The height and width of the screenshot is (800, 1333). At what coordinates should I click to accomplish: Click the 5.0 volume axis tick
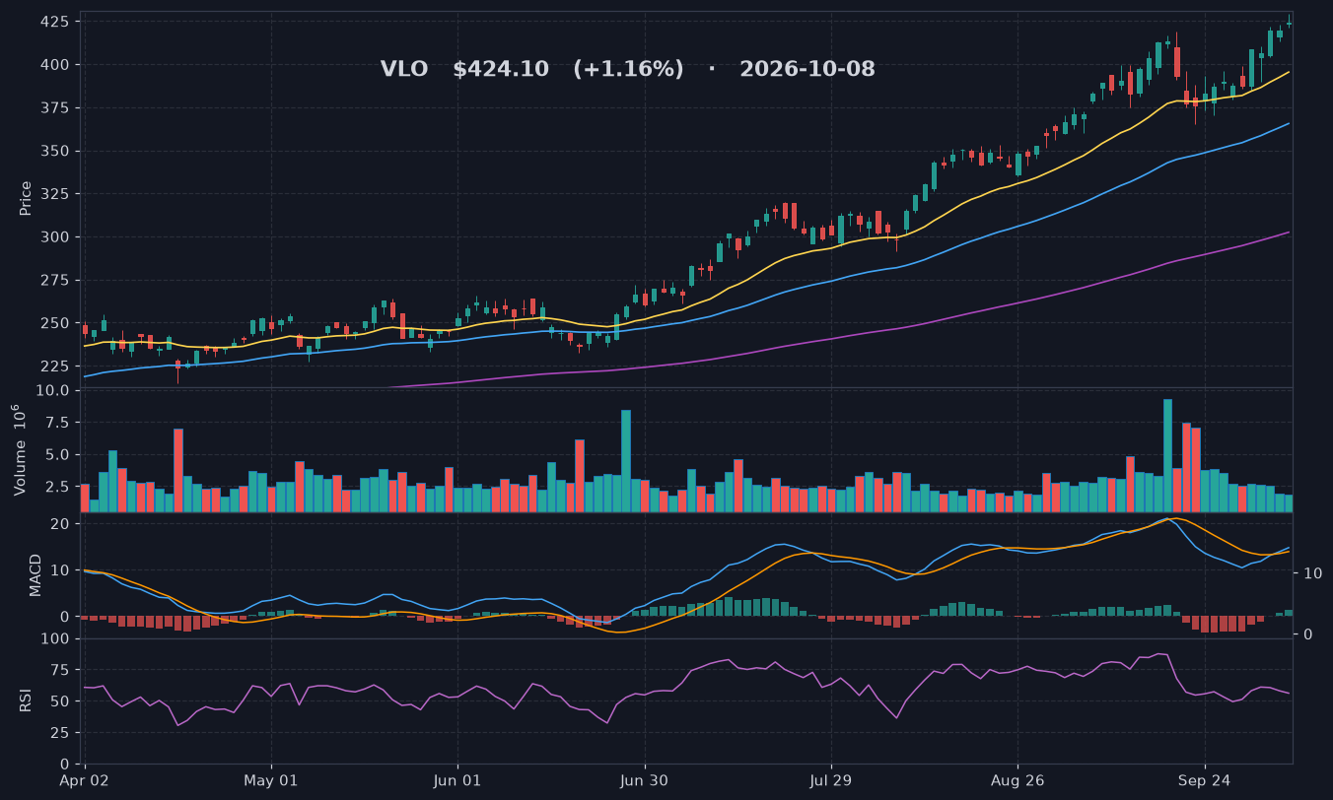[x=56, y=455]
